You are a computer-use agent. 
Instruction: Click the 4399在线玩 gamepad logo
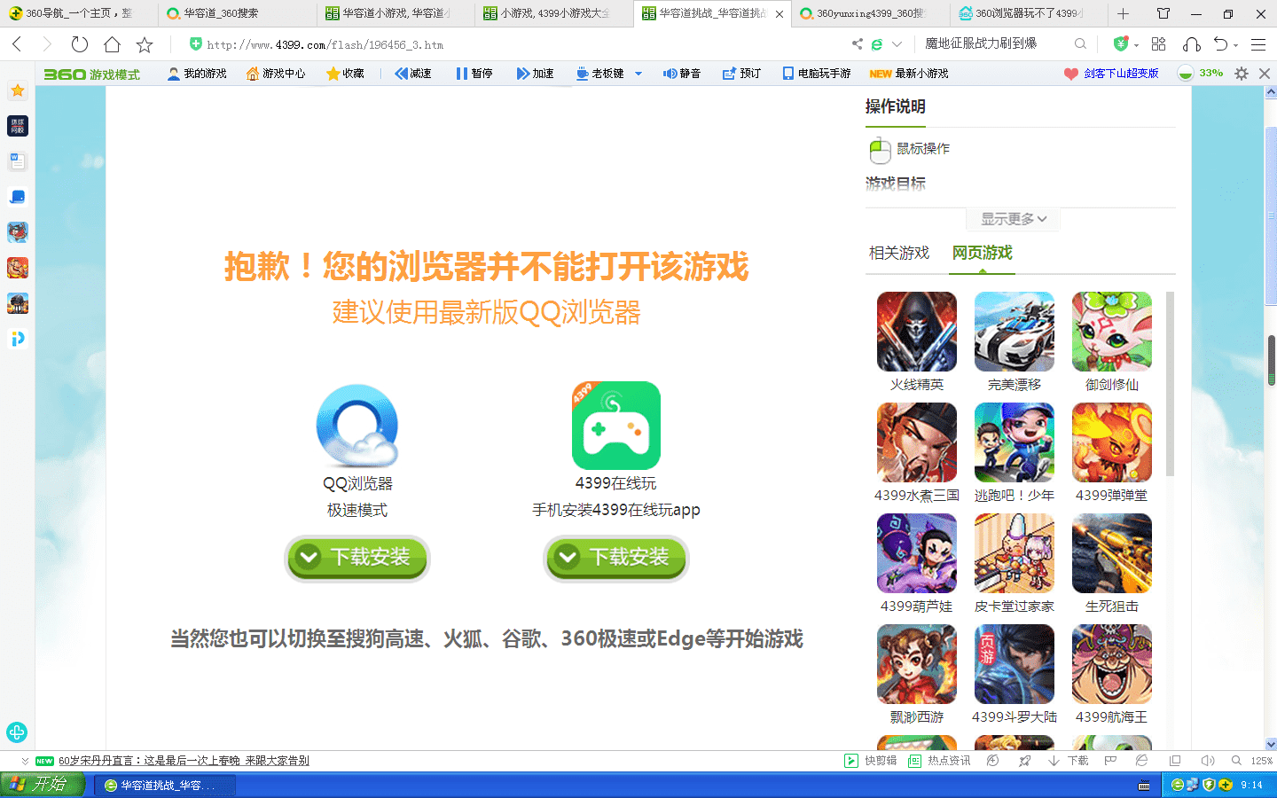pyautogui.click(x=616, y=426)
